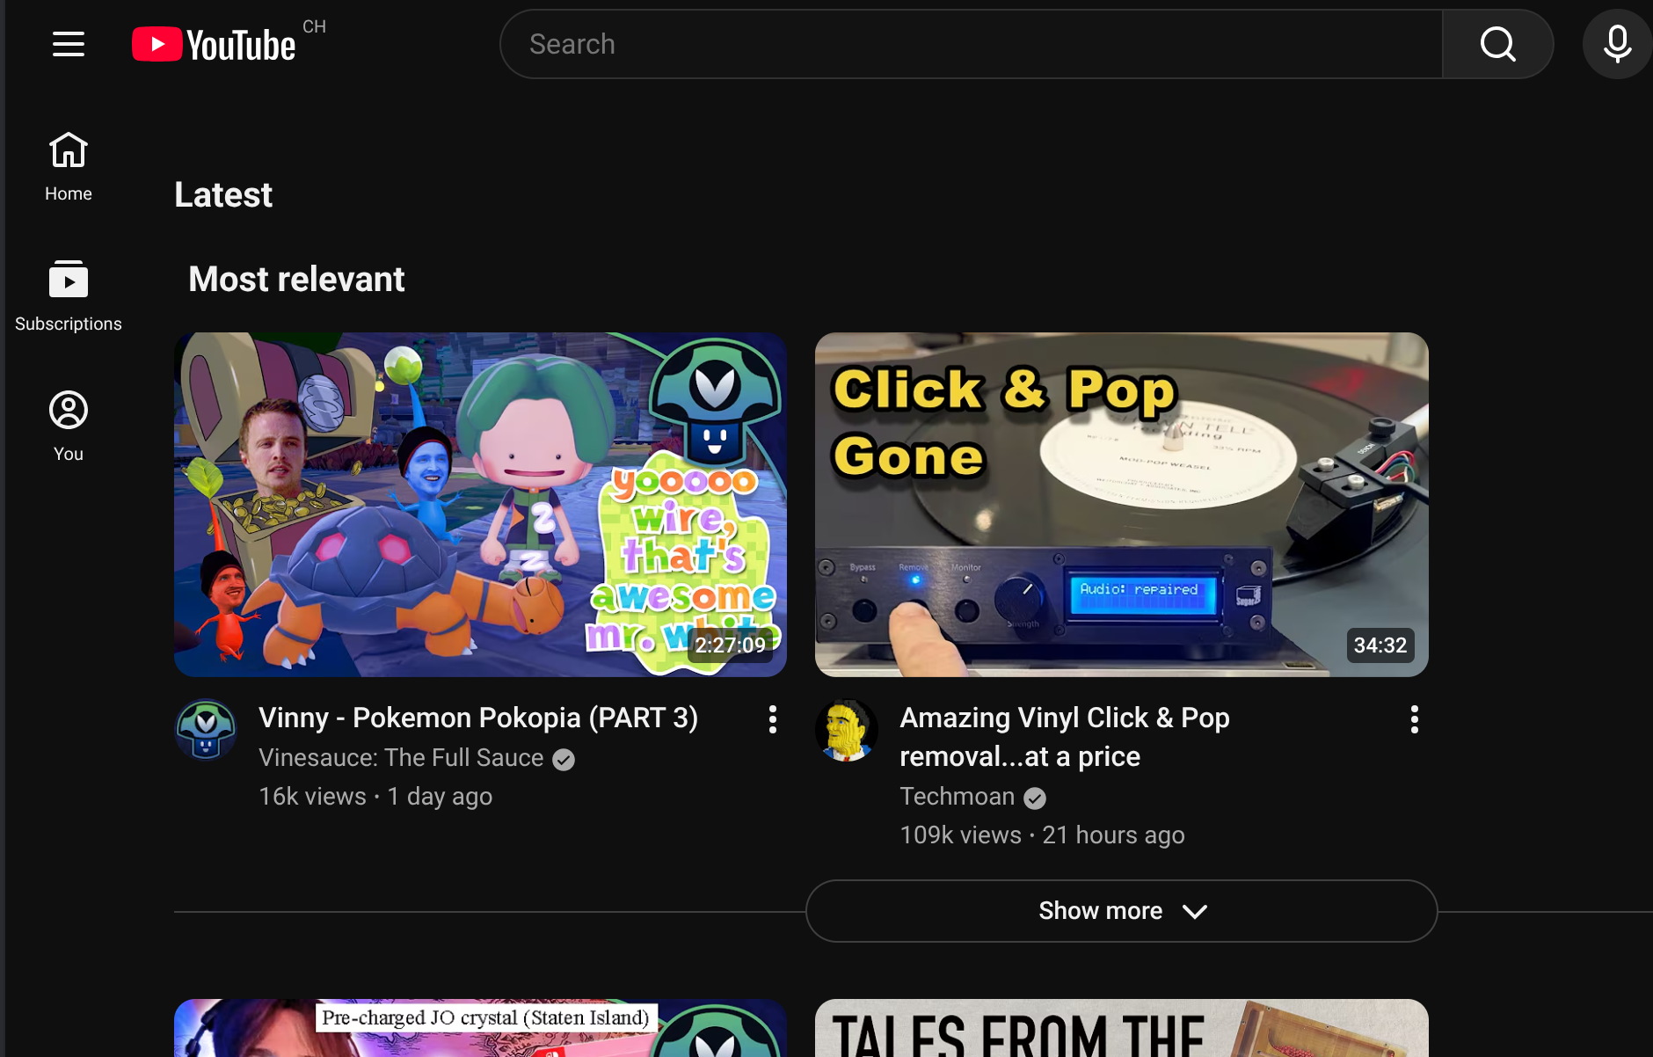The image size is (1653, 1057).
Task: Open options menu for Vinny Pokemon video
Action: (x=772, y=719)
